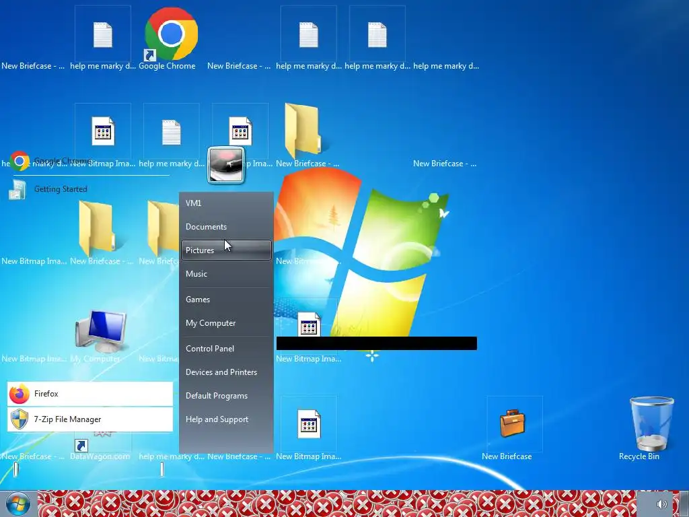The height and width of the screenshot is (517, 689).
Task: Open the volume speaker tray icon
Action: point(662,504)
